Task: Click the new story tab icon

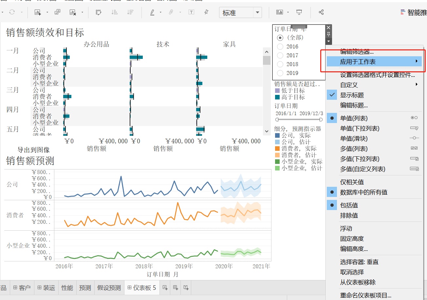Action: (x=186, y=288)
